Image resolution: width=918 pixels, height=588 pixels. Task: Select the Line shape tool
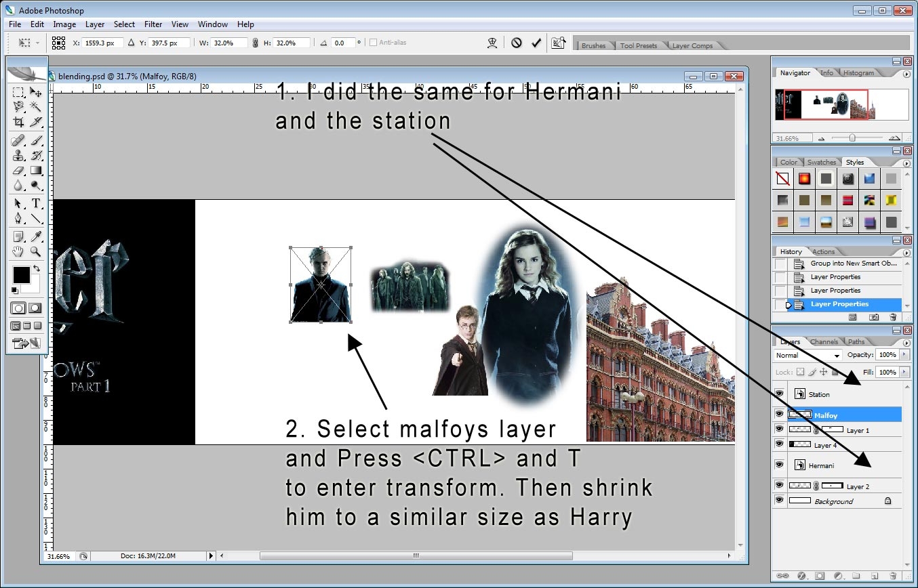click(36, 219)
